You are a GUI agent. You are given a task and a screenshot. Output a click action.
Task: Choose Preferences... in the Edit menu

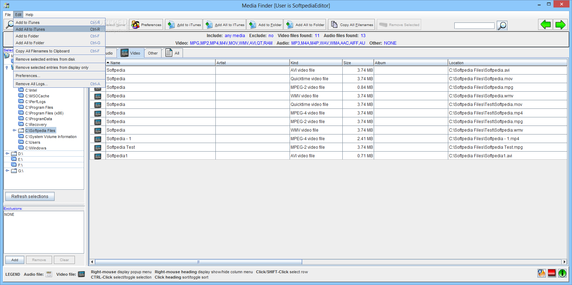coord(59,76)
